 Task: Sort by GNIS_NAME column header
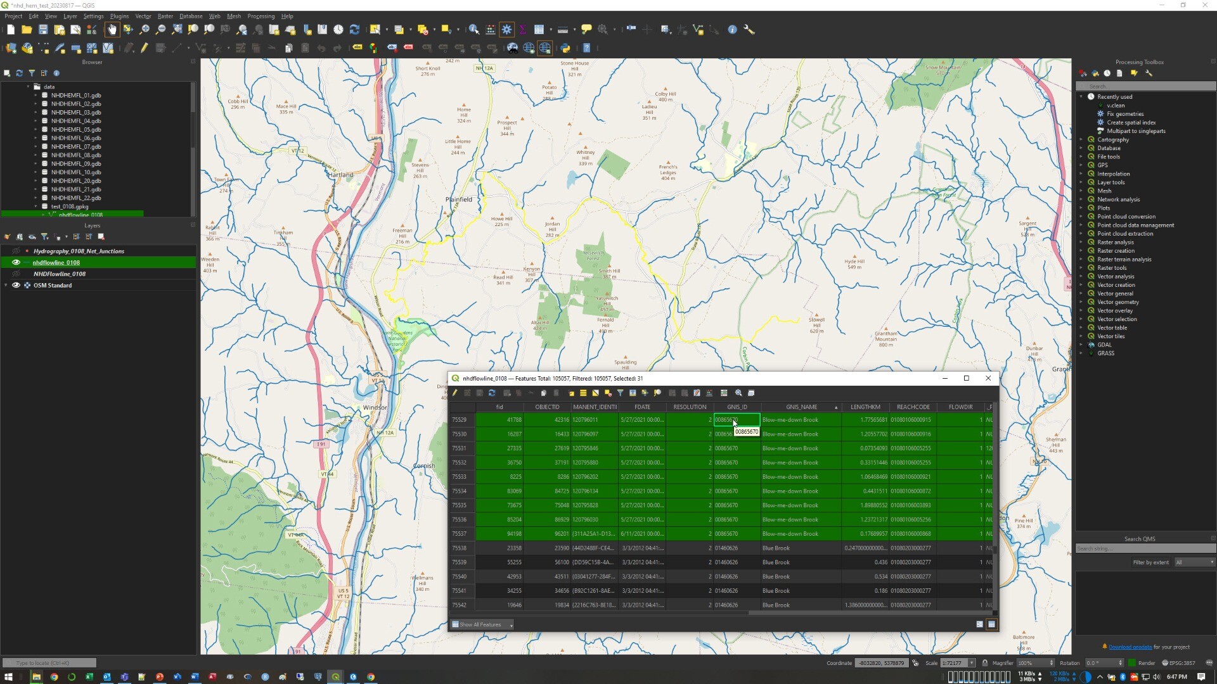tap(801, 407)
